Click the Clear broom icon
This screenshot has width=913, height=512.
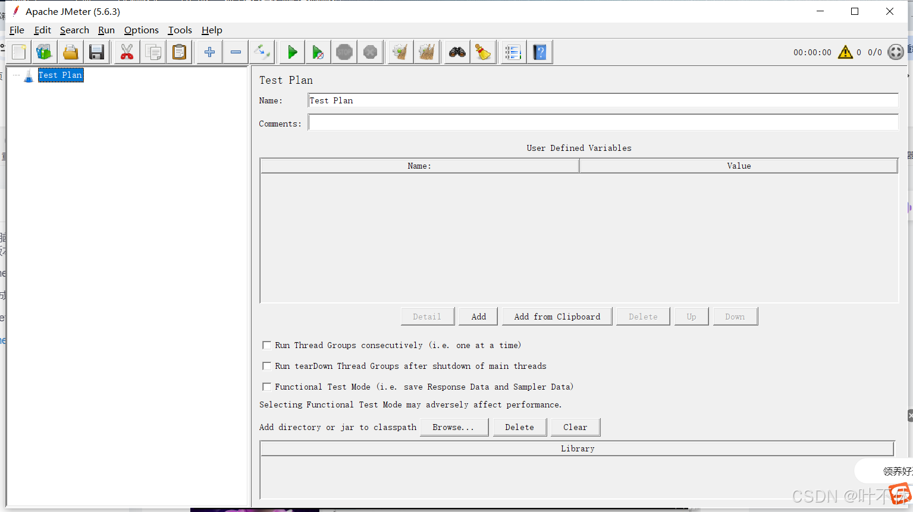[400, 52]
